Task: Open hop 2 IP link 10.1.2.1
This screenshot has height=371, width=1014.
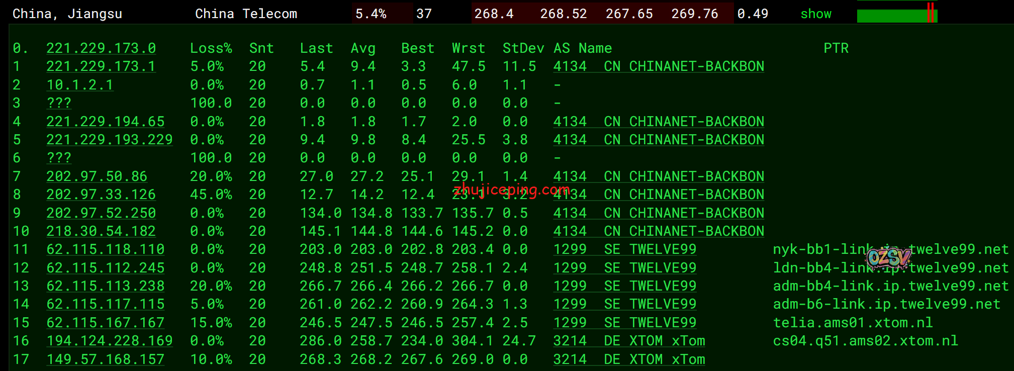Action: (79, 85)
